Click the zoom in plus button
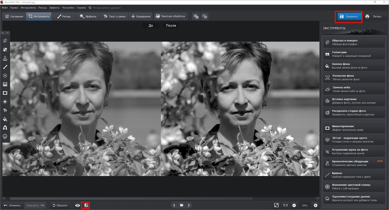The width and height of the screenshot is (389, 210). 315,205
